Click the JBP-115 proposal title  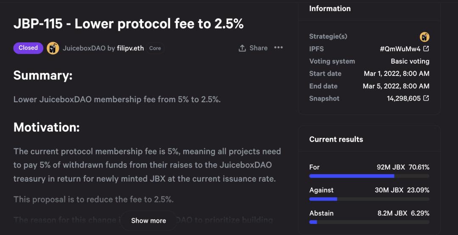pos(128,24)
